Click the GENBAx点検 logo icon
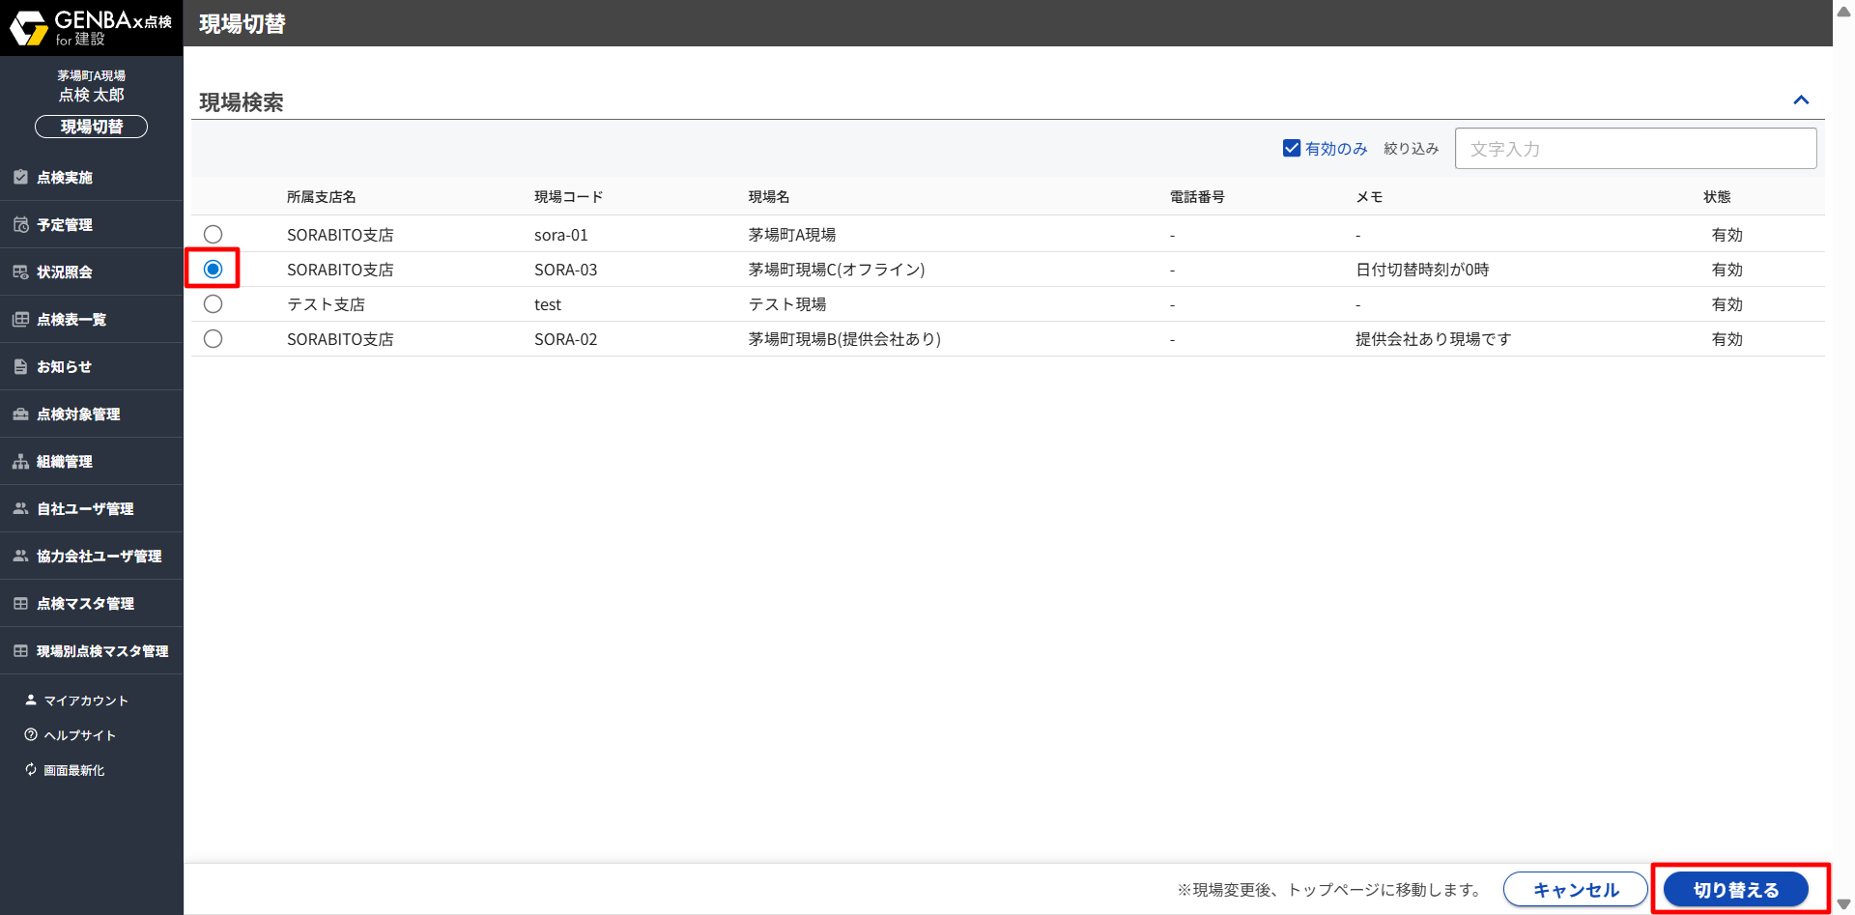The width and height of the screenshot is (1855, 915). [x=29, y=28]
